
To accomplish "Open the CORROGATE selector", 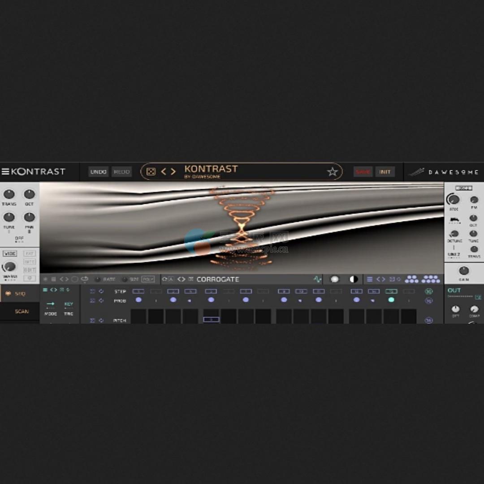I will (218, 279).
